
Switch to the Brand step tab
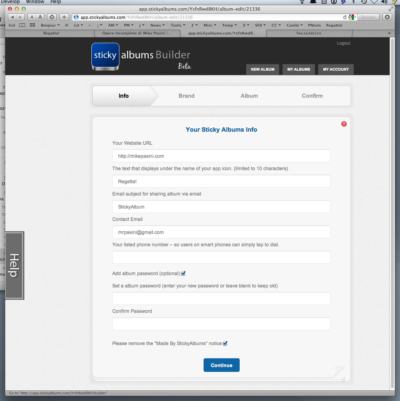click(x=186, y=96)
